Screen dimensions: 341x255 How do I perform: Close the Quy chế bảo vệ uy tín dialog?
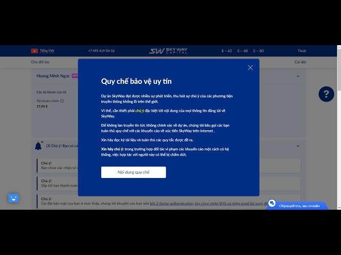pyautogui.click(x=250, y=67)
